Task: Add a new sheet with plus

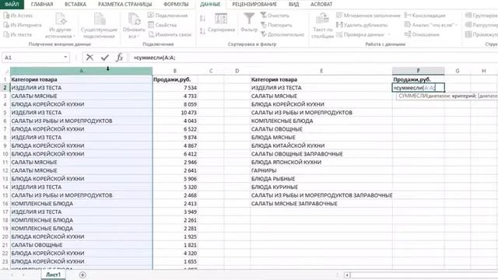Action: pyautogui.click(x=82, y=275)
